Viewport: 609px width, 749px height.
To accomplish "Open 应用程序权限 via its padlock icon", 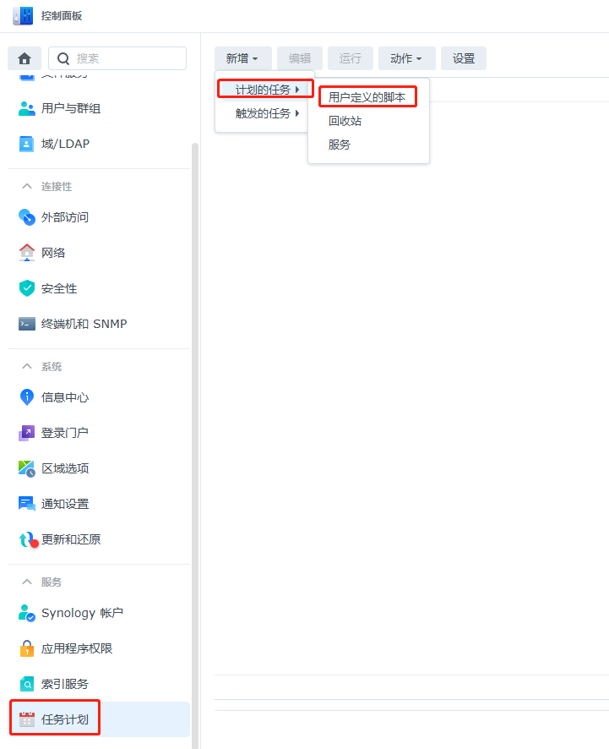I will pos(27,648).
